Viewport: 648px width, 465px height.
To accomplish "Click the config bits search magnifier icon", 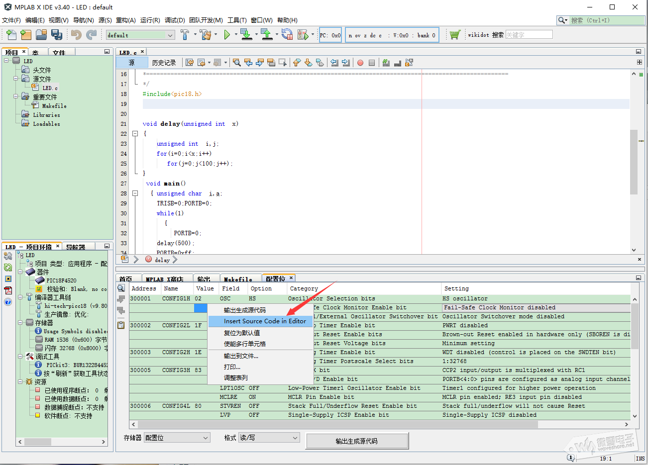I will [121, 288].
